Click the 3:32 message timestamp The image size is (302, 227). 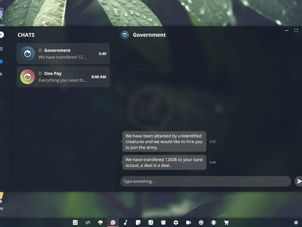click(212, 141)
